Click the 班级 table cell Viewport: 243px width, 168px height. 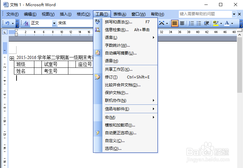pyautogui.click(x=24, y=64)
